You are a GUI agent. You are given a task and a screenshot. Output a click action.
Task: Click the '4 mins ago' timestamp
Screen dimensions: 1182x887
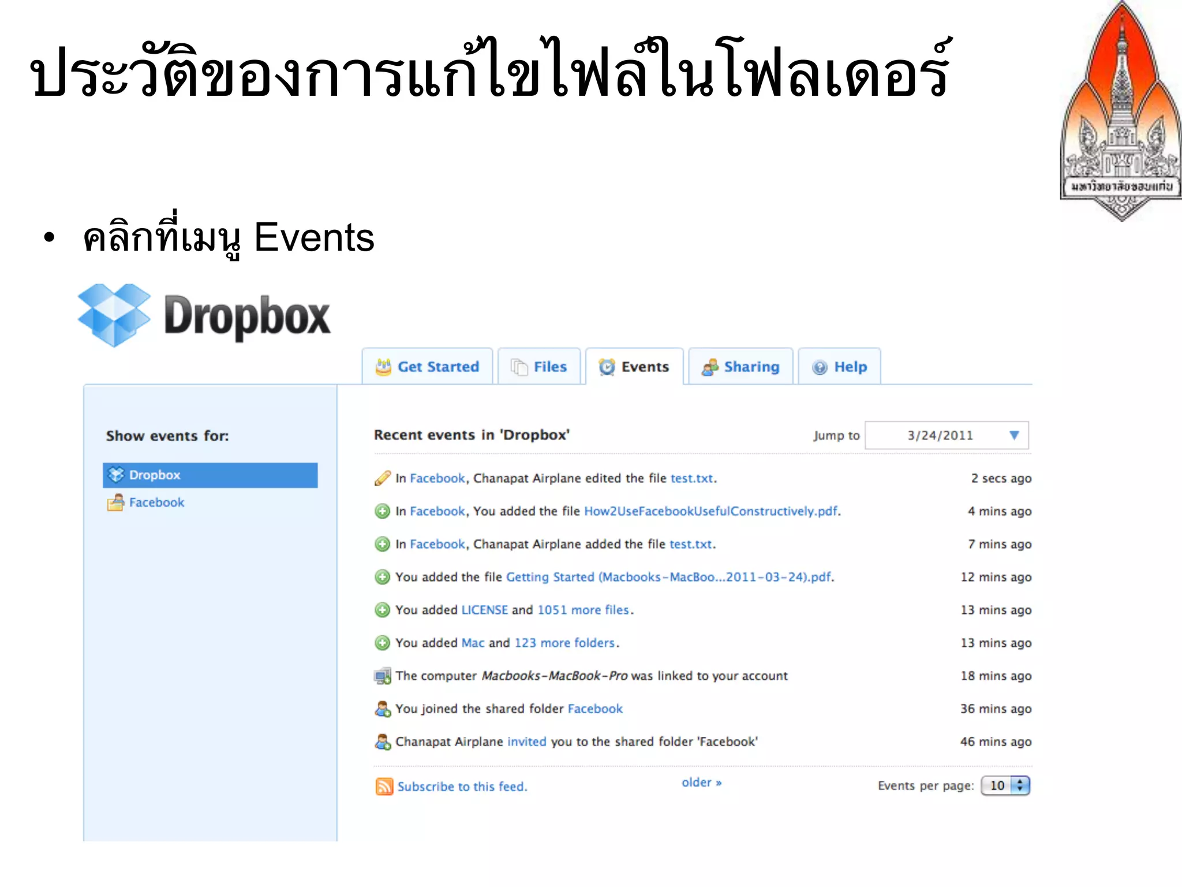coord(1000,511)
